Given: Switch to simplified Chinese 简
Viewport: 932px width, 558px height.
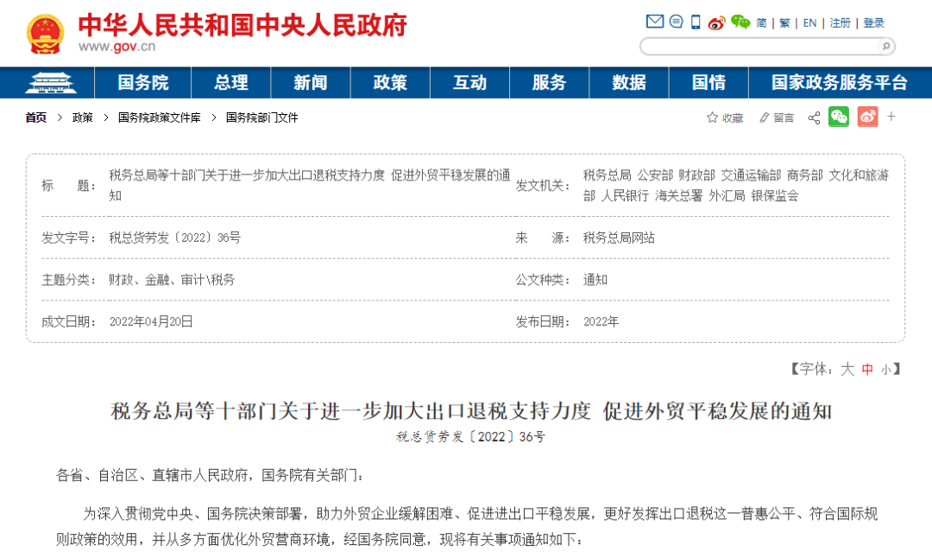Looking at the screenshot, I should click(x=761, y=23).
